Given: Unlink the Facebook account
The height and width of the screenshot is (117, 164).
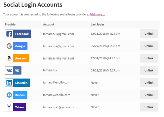Looking at the screenshot, I should coord(149,34).
